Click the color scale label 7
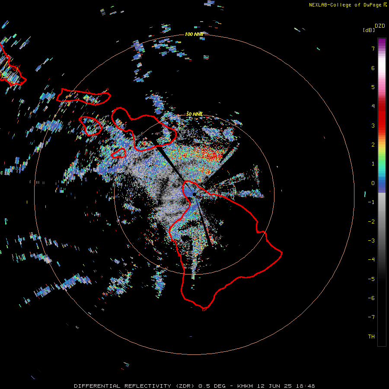 point(373,48)
